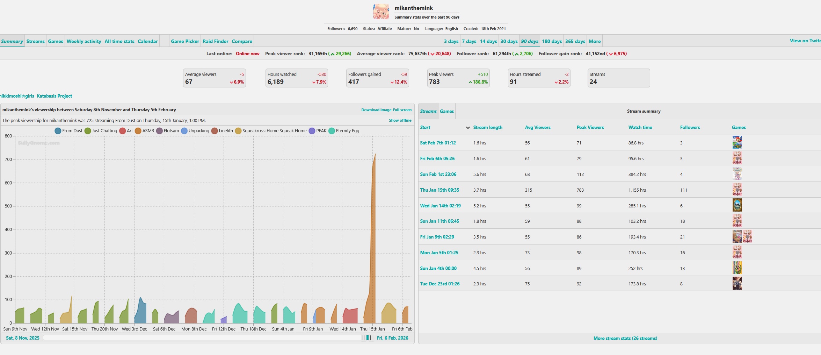Open ASMR thumbnail in Sun Jan 11th row
Image resolution: width=821 pixels, height=355 pixels.
click(x=737, y=221)
